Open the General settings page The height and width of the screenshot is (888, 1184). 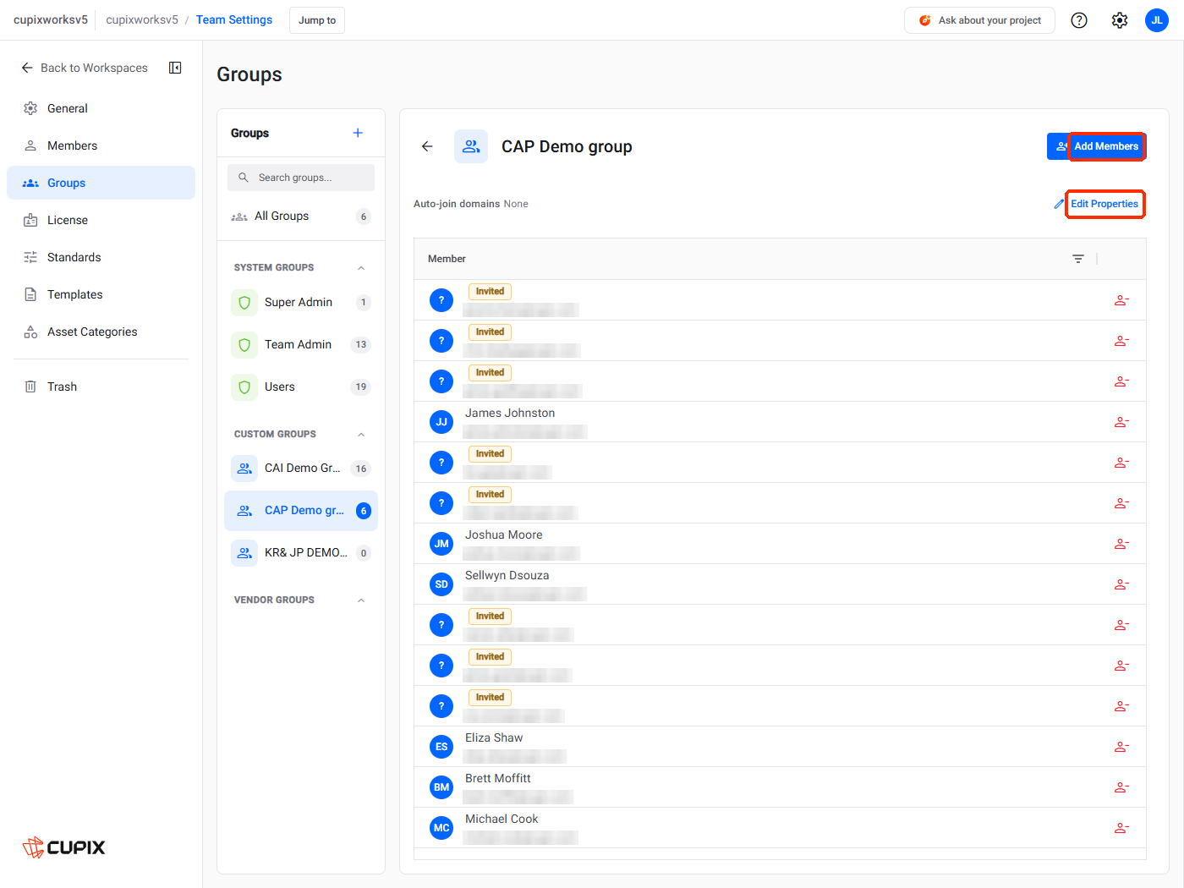click(x=101, y=108)
